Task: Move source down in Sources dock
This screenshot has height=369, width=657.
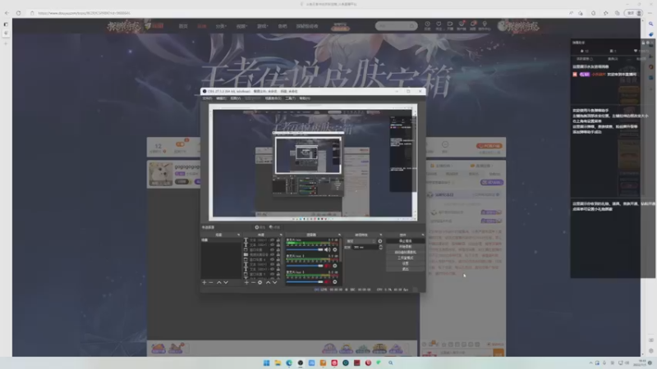Action: (275, 282)
